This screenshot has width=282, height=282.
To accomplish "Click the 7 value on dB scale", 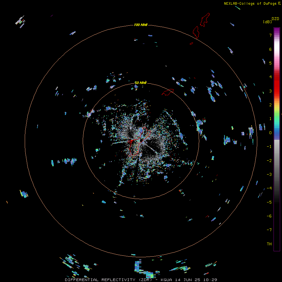I will point(270,35).
